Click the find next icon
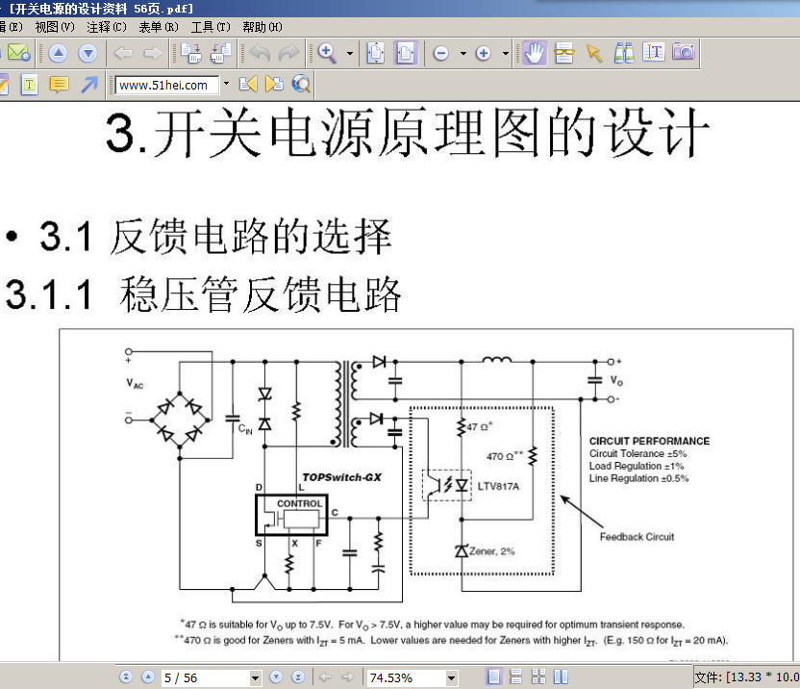800x689 pixels. pyautogui.click(x=274, y=84)
